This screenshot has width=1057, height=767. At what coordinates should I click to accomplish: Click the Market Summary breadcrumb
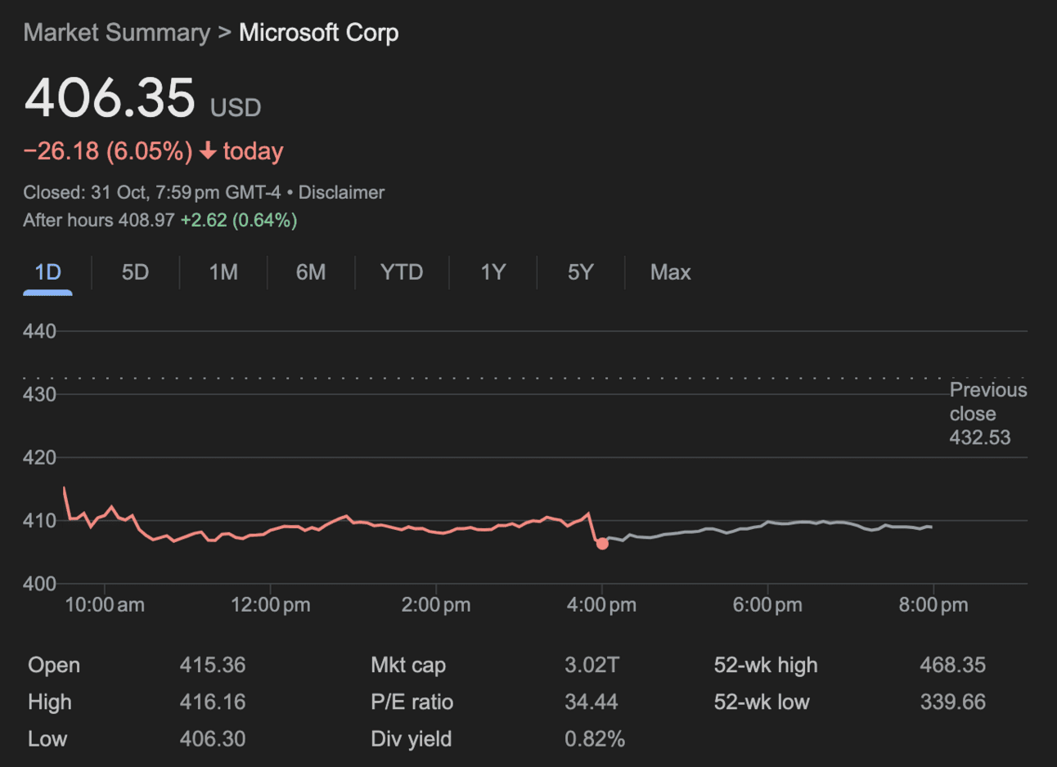(x=117, y=33)
